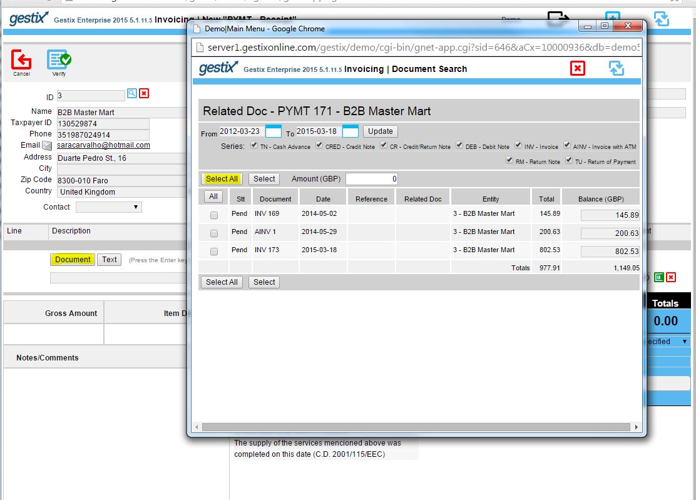Screen dimensions: 696x500
Task: Toggle TU - Return of Payment checkbox
Action: pyautogui.click(x=568, y=160)
